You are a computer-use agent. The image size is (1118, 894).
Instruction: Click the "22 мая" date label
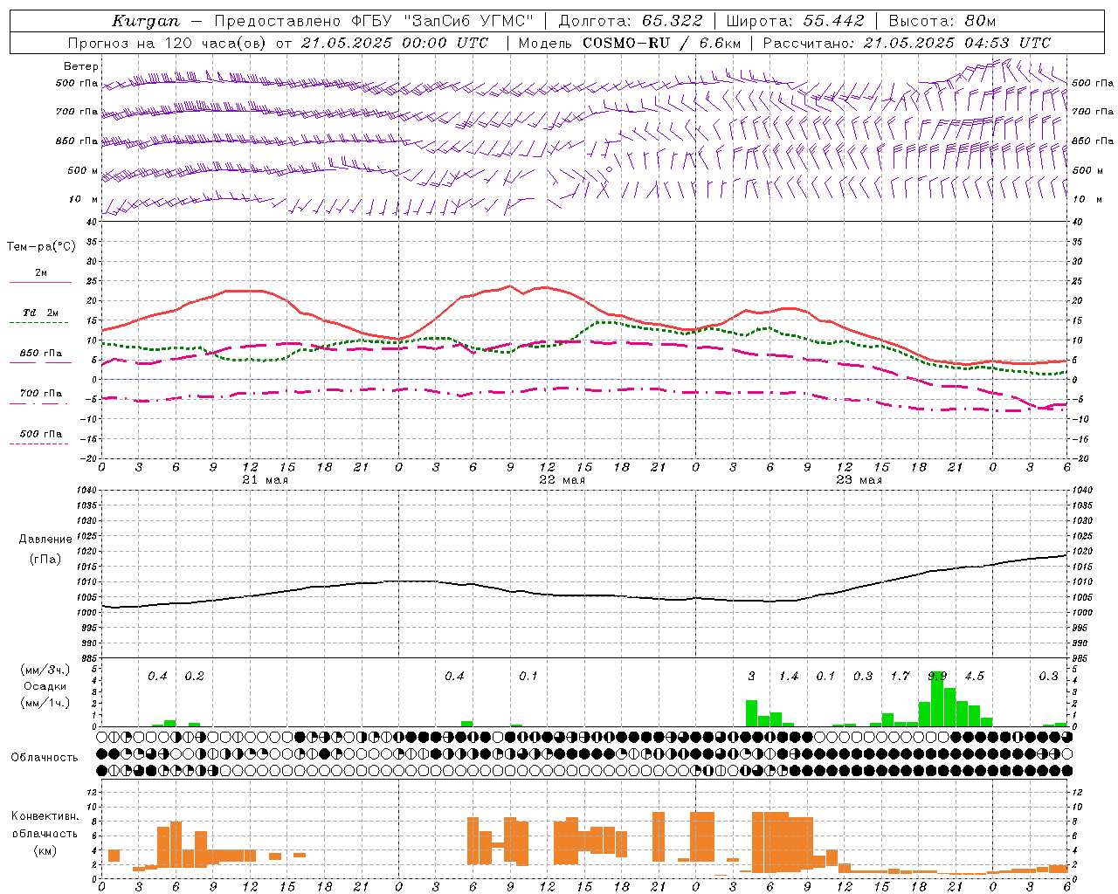tap(562, 480)
